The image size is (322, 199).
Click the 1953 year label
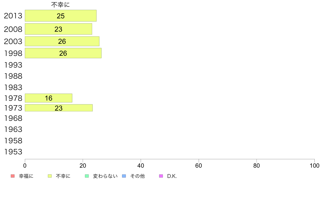pyautogui.click(x=13, y=152)
